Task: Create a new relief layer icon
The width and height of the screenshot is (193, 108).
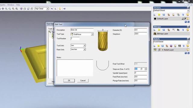Action: coord(154,46)
